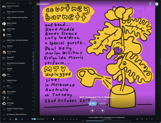Rate the track two stars
The height and width of the screenshot is (123, 161).
pyautogui.click(x=67, y=119)
